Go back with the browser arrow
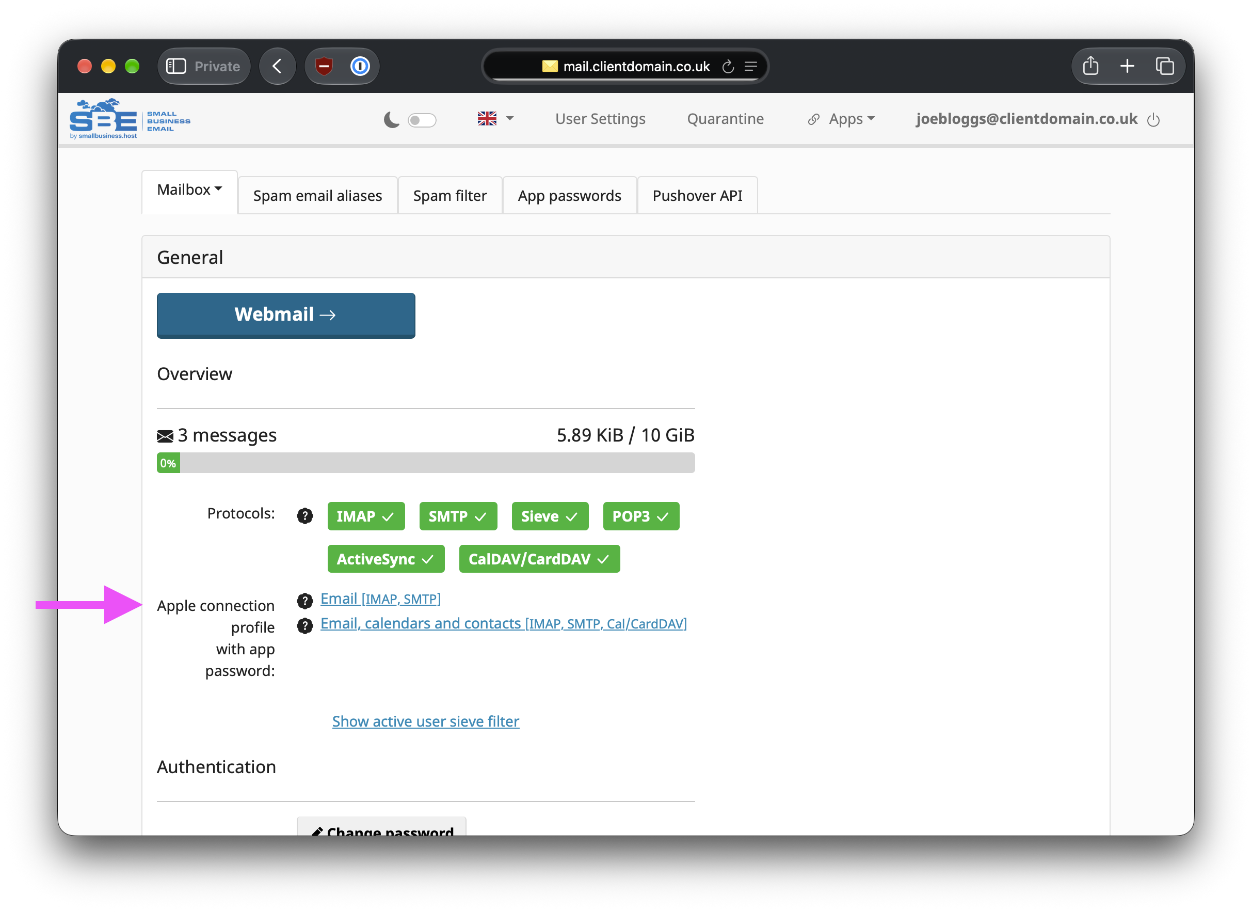Image resolution: width=1252 pixels, height=912 pixels. click(278, 66)
